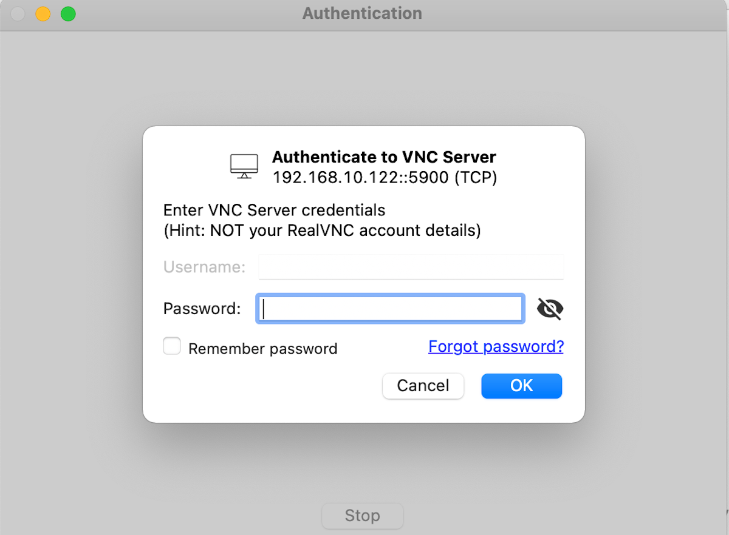Image resolution: width=729 pixels, height=535 pixels.
Task: Open the Forgot password link
Action: coord(496,346)
